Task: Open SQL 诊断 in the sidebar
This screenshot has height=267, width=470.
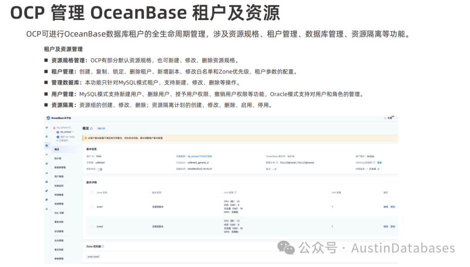Action: 59,213
